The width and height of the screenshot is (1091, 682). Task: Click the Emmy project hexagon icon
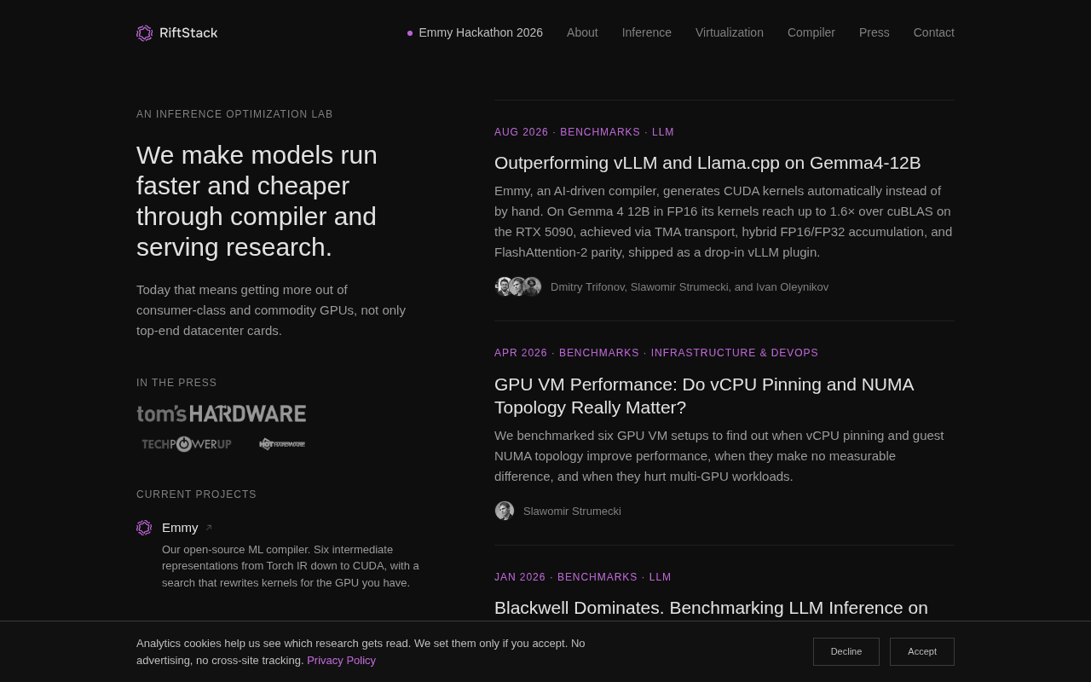click(x=144, y=528)
